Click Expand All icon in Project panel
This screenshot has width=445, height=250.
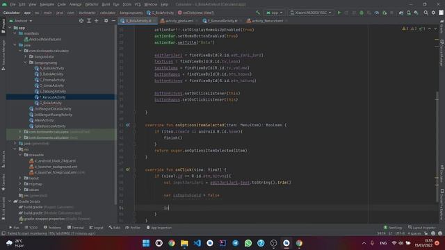tap(89, 21)
